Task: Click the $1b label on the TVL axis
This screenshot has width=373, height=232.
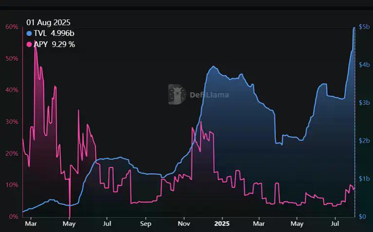Action: [363, 179]
